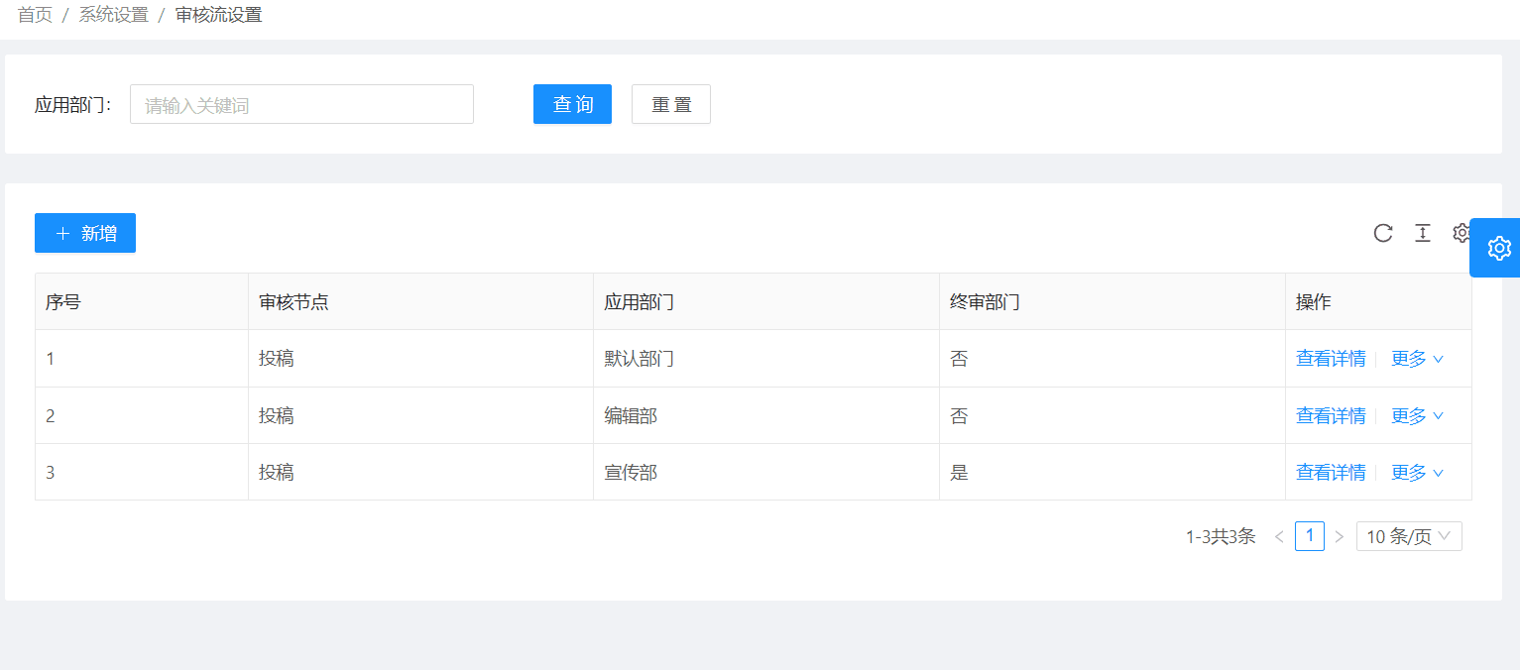
Task: Refresh the table data
Action: (x=1383, y=233)
